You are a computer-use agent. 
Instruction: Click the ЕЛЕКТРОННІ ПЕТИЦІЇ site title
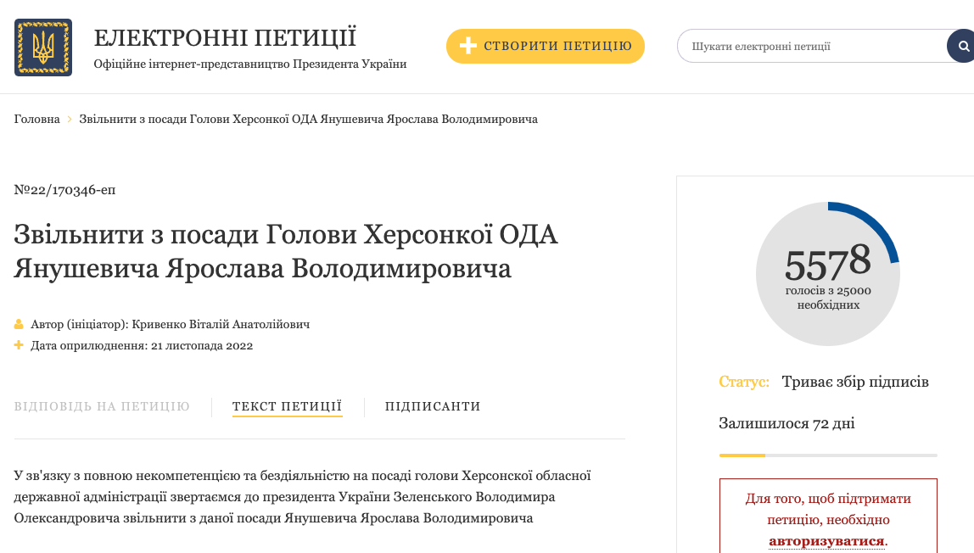225,38
